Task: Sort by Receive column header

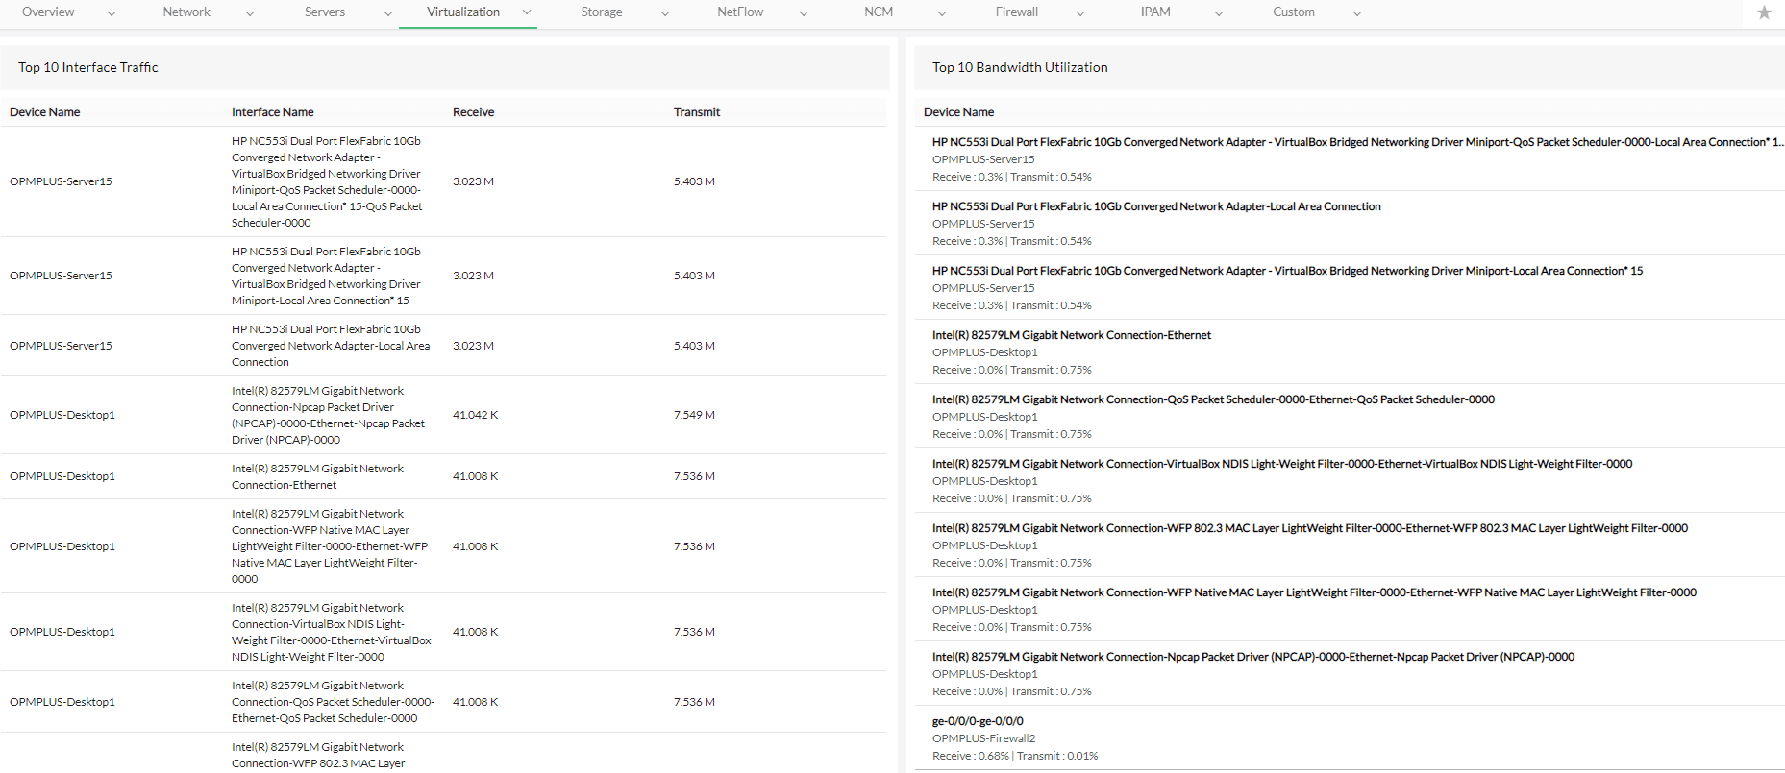Action: pos(473,112)
